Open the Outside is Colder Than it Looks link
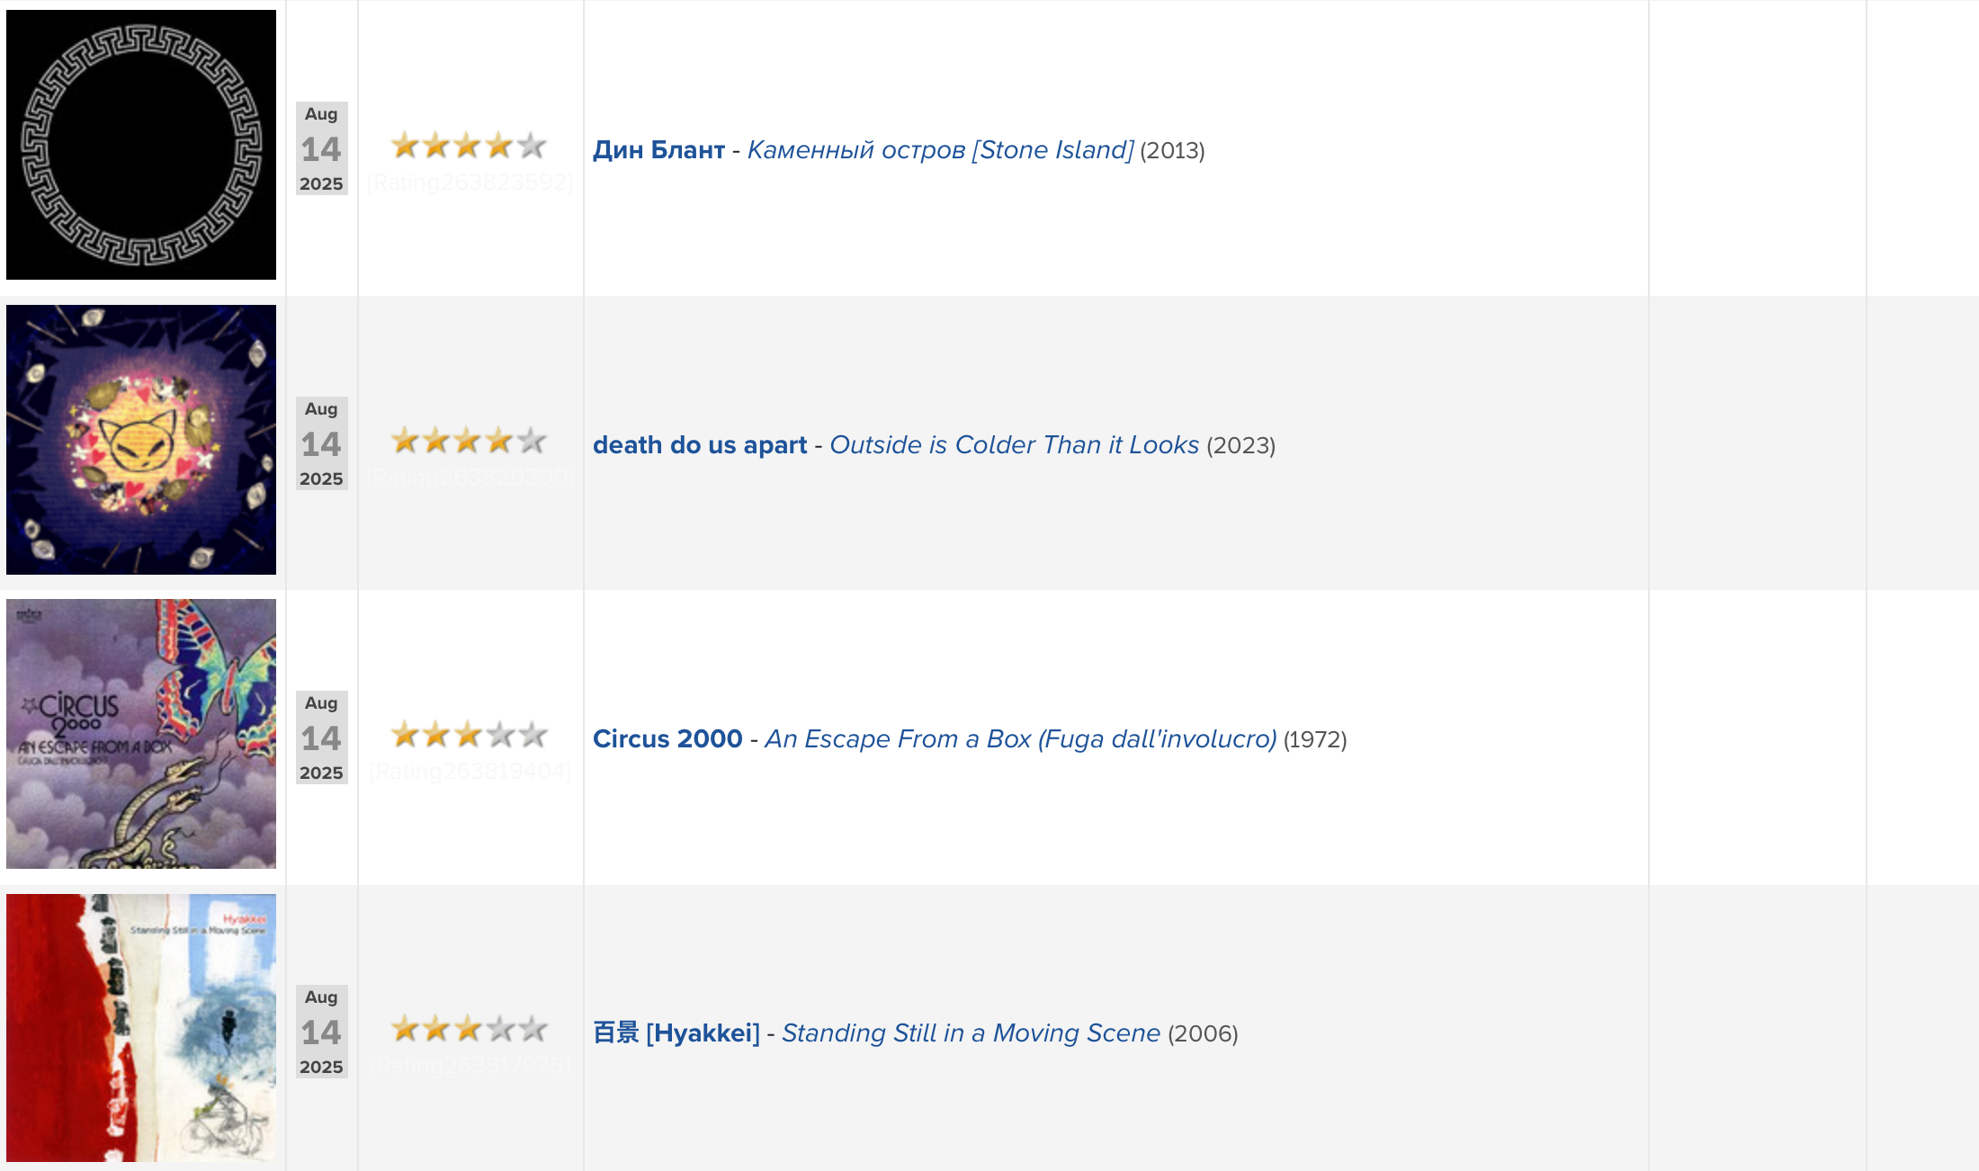 tap(1014, 444)
